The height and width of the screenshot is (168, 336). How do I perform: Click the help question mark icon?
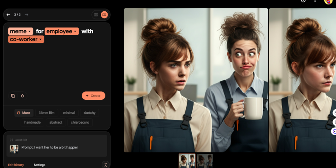point(303,1)
